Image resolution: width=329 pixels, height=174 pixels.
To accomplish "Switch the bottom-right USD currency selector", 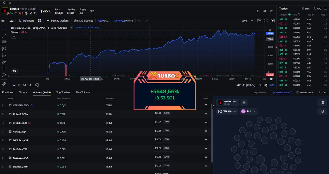I will [323, 93].
